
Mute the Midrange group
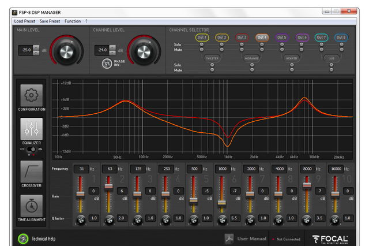252,70
